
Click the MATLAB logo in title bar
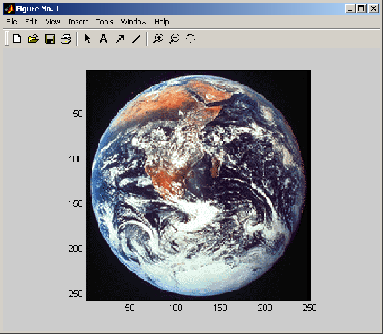[x=9, y=9]
